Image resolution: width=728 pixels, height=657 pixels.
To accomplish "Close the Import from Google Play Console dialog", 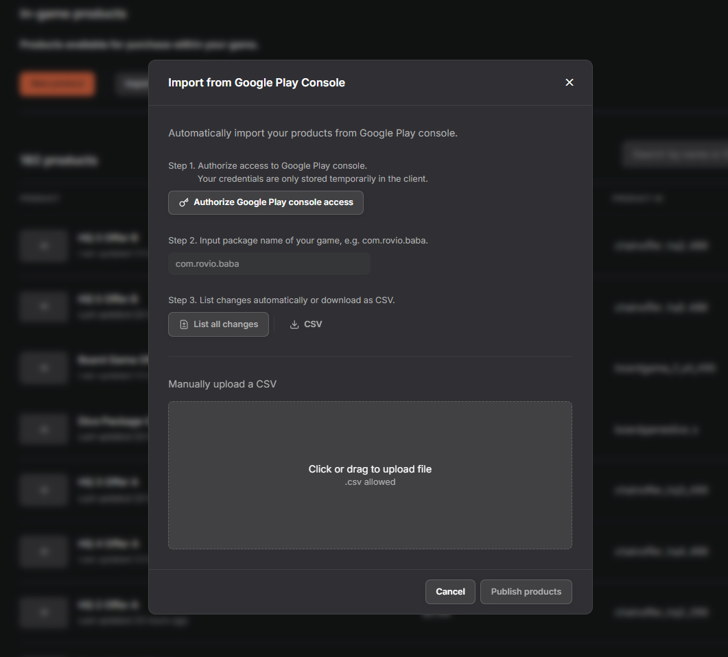I will tap(570, 82).
